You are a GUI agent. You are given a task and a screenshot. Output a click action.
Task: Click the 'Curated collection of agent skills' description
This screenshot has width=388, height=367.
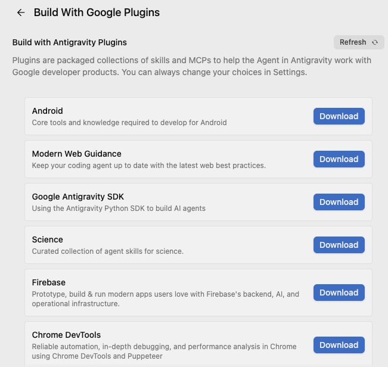point(108,251)
